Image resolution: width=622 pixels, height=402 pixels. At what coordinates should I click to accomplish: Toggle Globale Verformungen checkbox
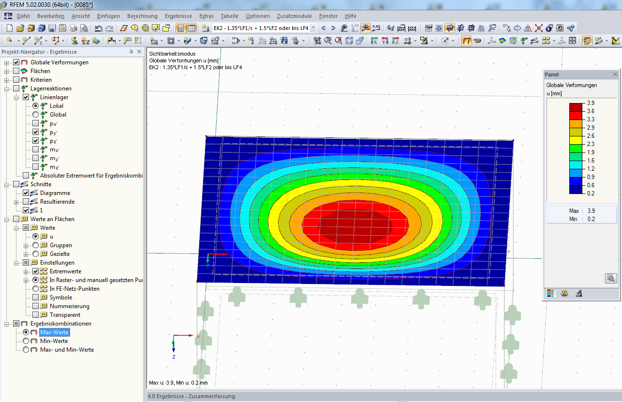16,62
